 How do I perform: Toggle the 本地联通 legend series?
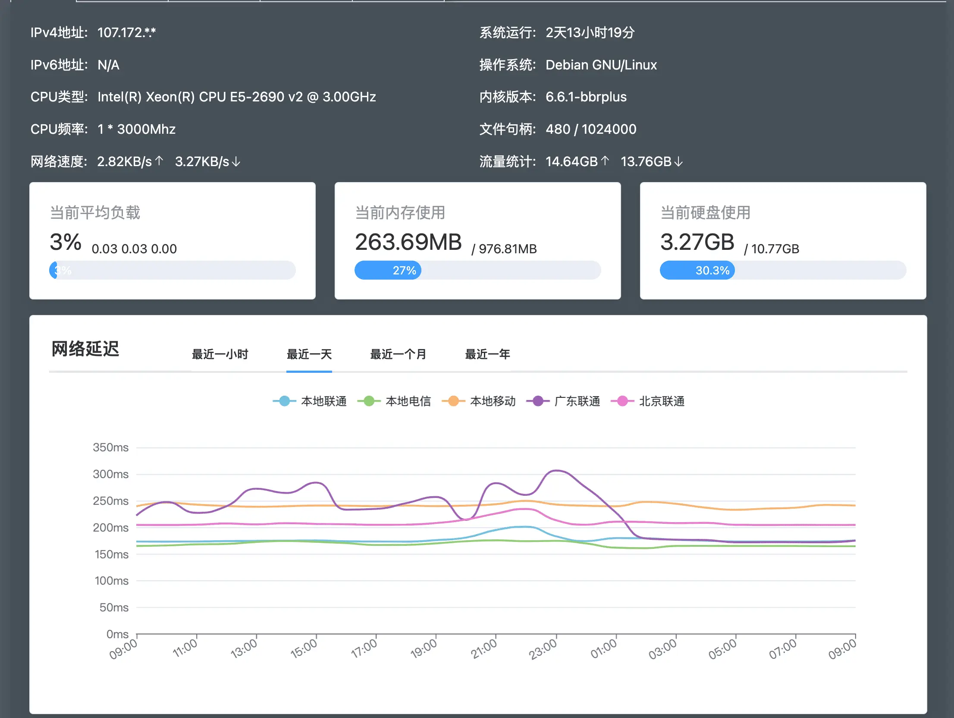(323, 401)
